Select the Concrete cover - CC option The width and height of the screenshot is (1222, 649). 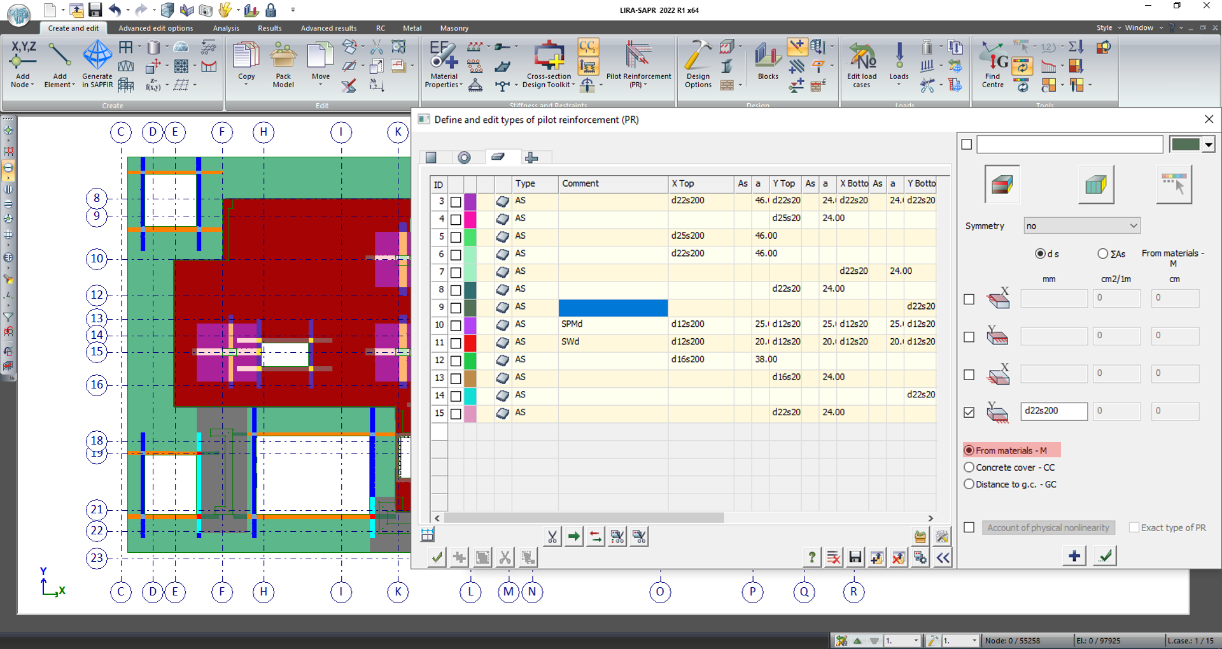(x=969, y=467)
